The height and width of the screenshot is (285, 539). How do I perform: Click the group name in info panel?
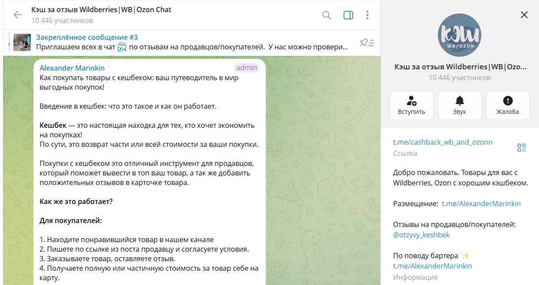(460, 67)
